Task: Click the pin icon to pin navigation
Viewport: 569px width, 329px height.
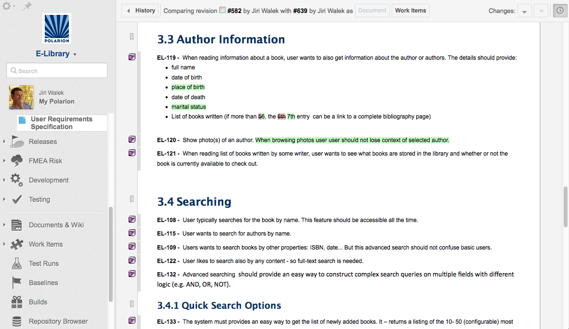Action: click(26, 6)
